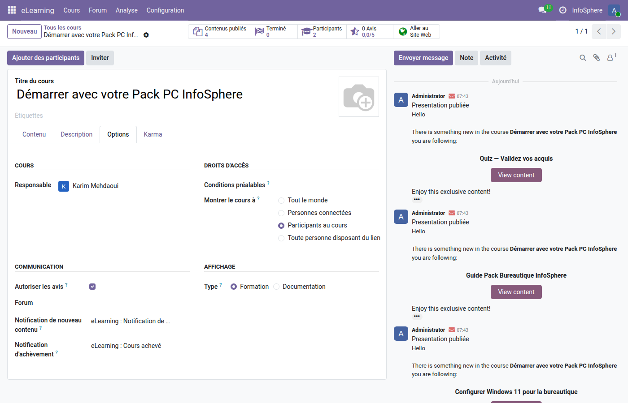628x403 pixels.
Task: Switch course Type to Documentation
Action: [x=276, y=287]
